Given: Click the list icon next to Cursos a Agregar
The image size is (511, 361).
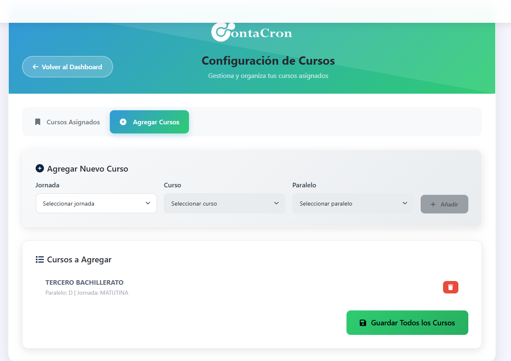Looking at the screenshot, I should (x=39, y=259).
